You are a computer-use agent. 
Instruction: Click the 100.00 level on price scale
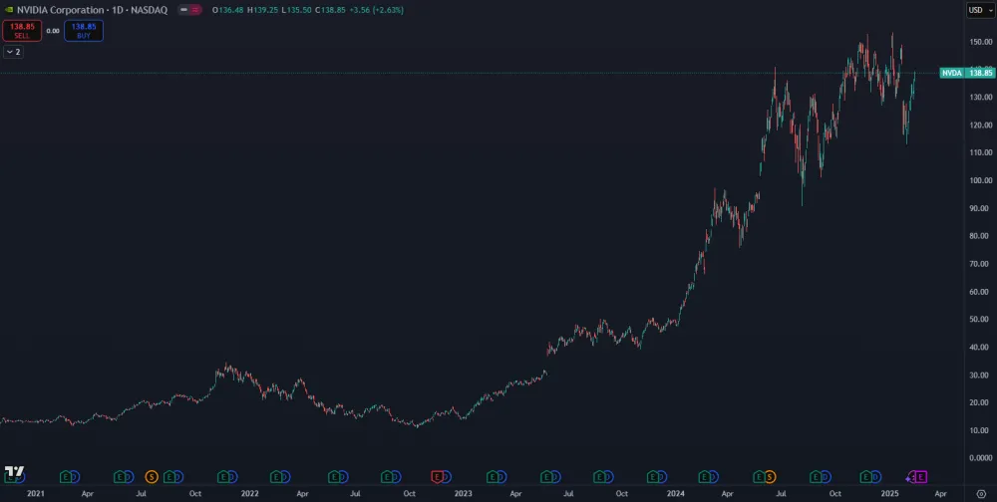(980, 180)
